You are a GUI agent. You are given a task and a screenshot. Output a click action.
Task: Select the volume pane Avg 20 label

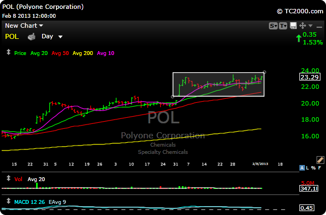[36, 179]
